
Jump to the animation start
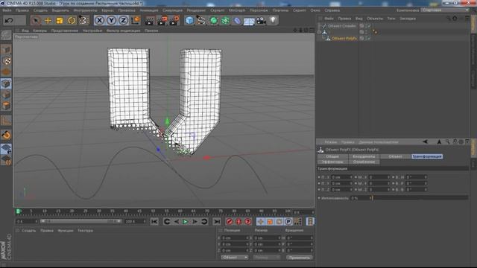coord(154,222)
